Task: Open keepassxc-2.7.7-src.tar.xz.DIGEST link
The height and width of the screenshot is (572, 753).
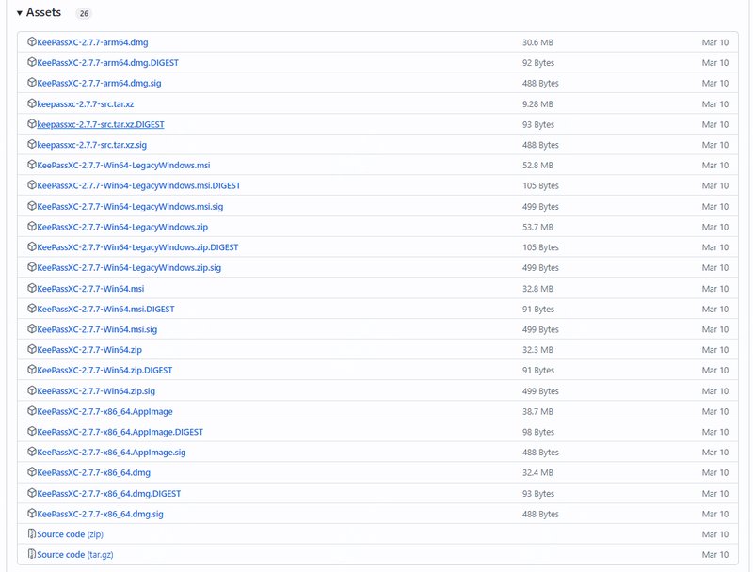Action: [101, 124]
